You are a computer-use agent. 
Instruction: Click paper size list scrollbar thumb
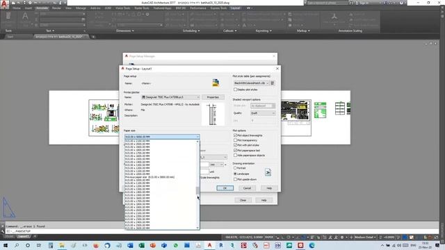197,191
